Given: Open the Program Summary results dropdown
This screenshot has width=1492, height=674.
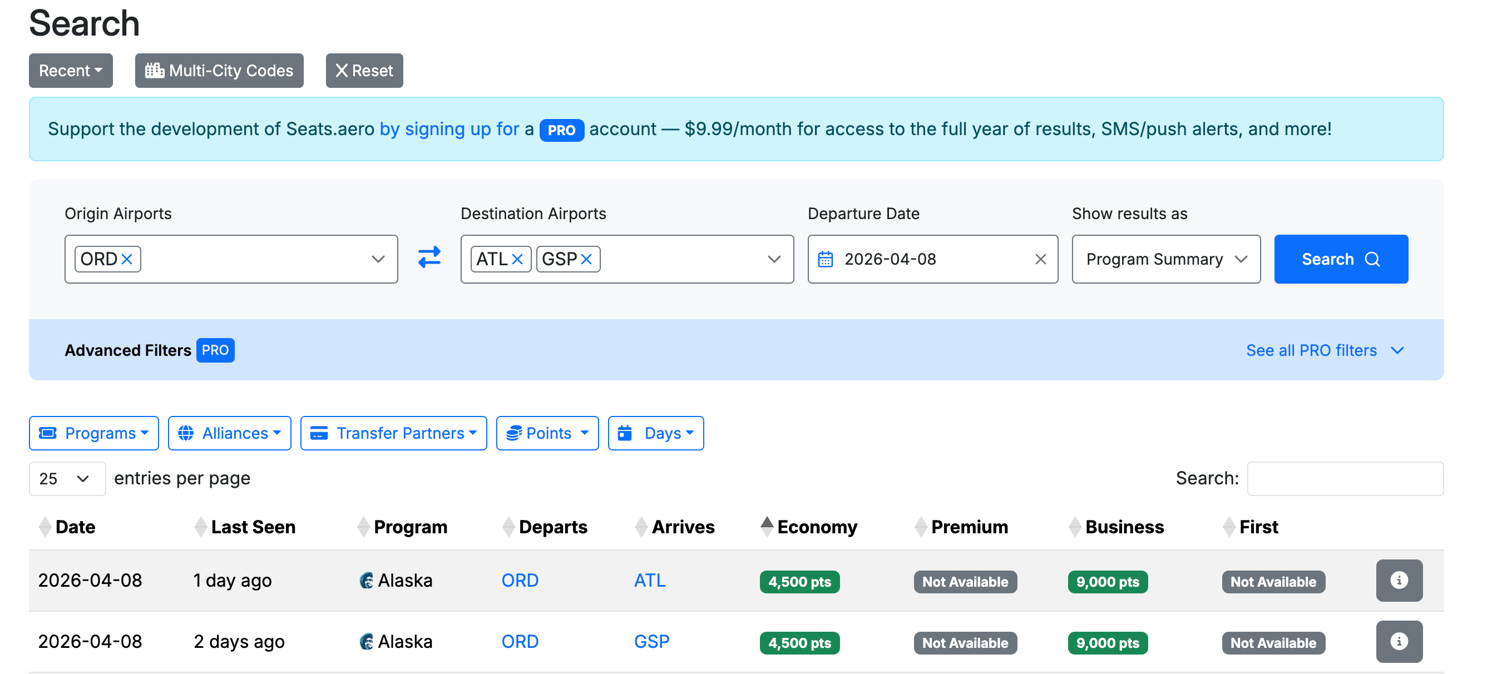Looking at the screenshot, I should (x=1165, y=259).
